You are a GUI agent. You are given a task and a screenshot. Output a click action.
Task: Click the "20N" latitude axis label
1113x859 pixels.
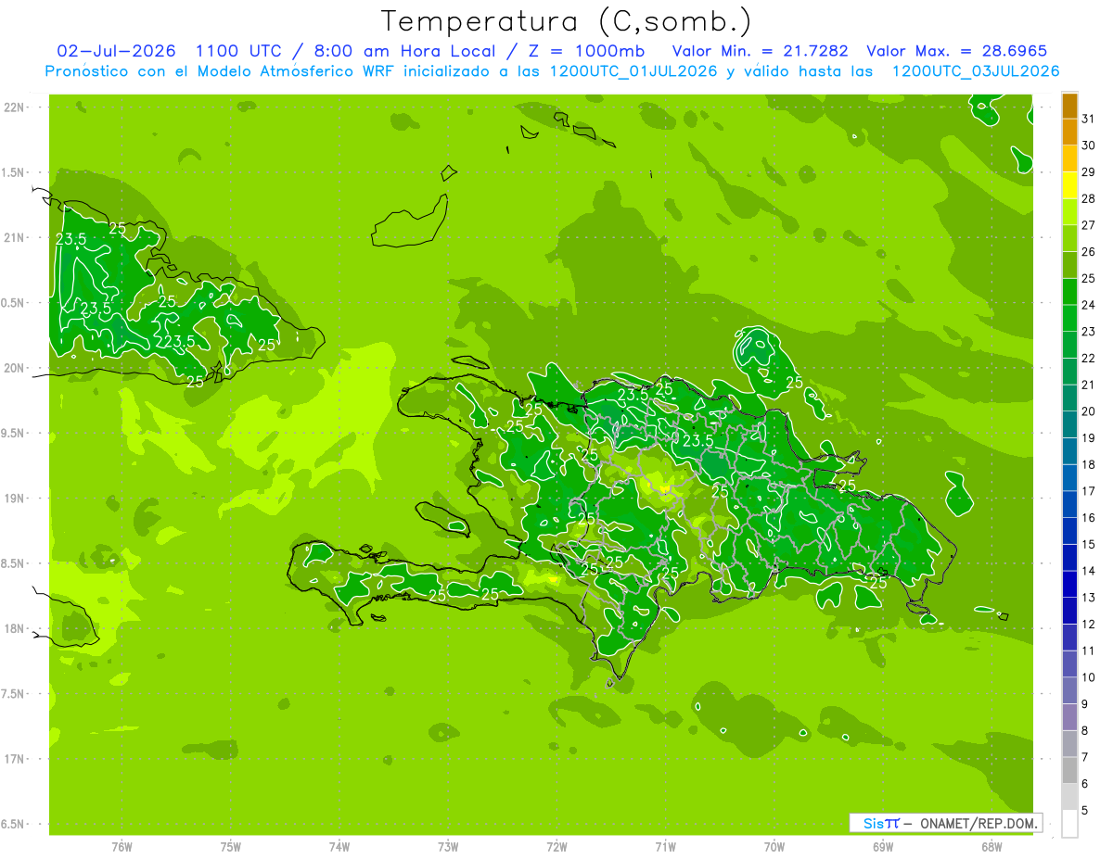tap(15, 368)
